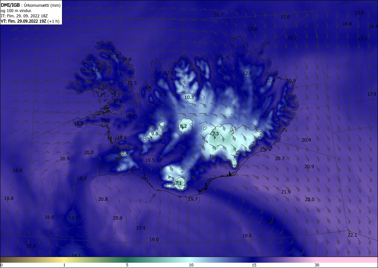Click the 14.5 value on the map

[x=74, y=218]
